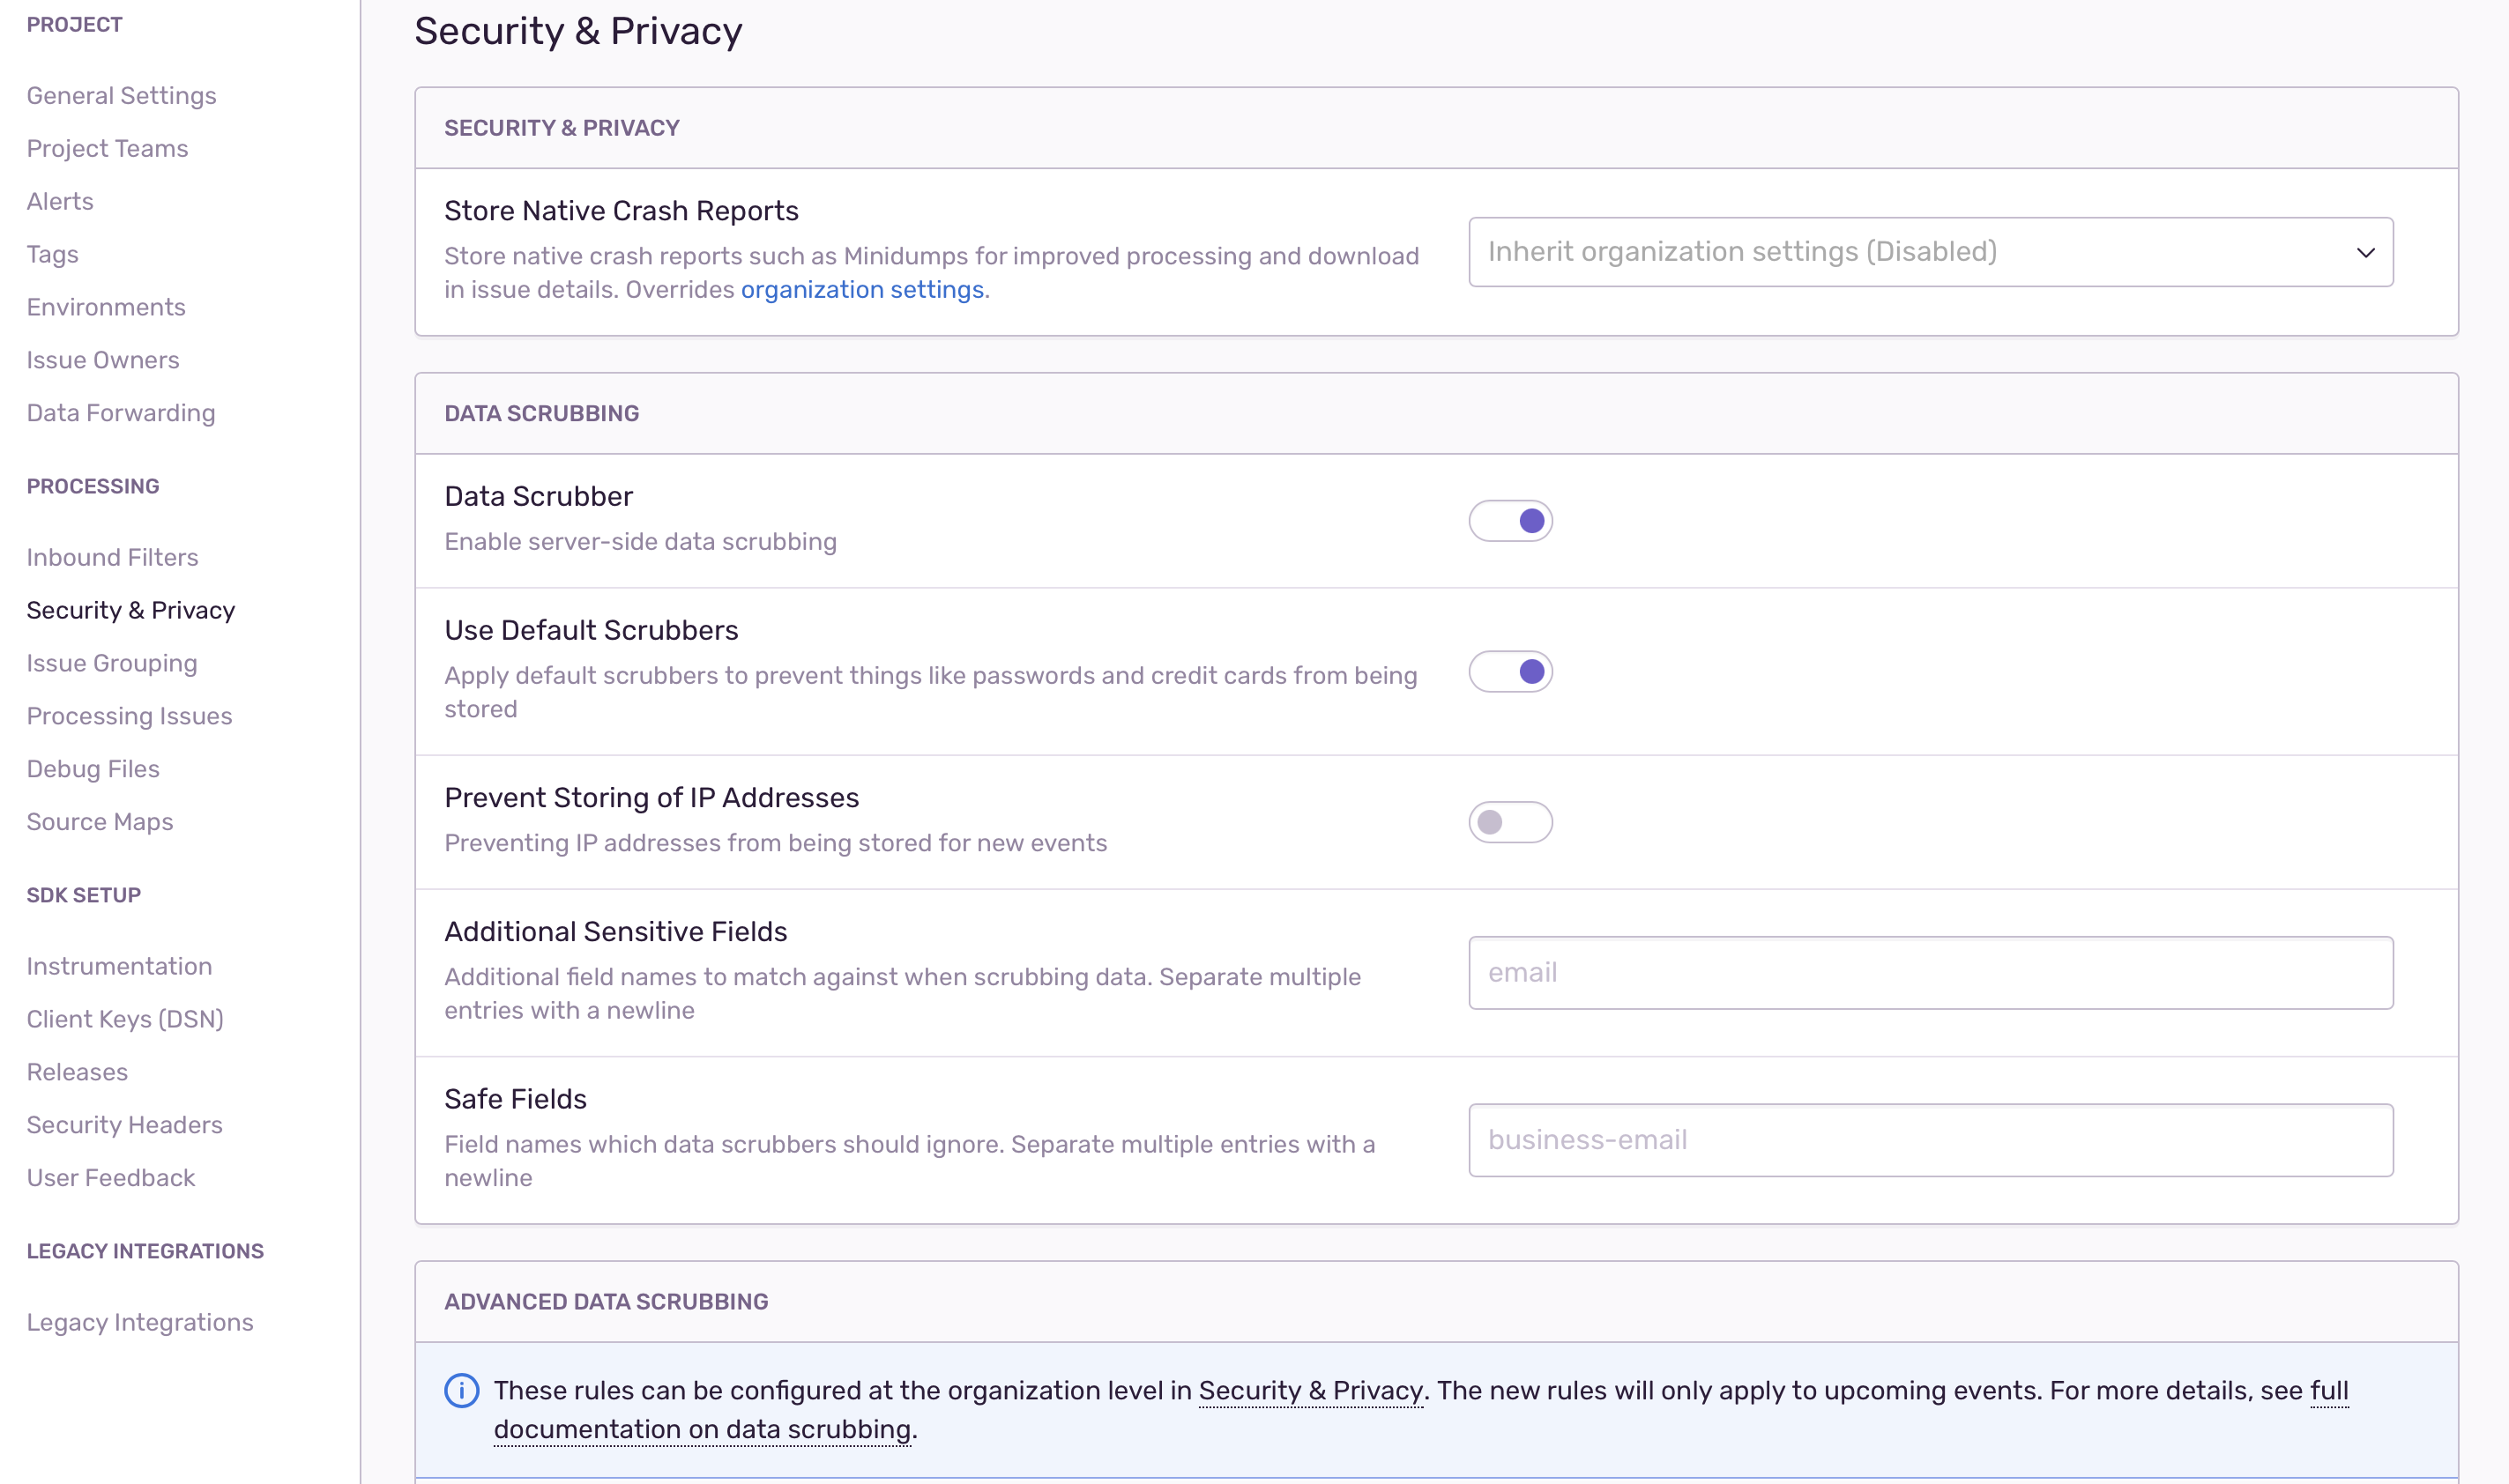
Task: Click the Additional Sensitive Fields email input
Action: pyautogui.click(x=1929, y=971)
